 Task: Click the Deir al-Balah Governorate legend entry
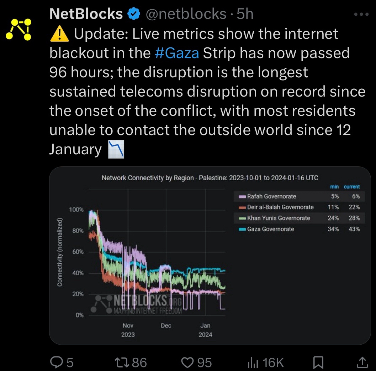(280, 207)
